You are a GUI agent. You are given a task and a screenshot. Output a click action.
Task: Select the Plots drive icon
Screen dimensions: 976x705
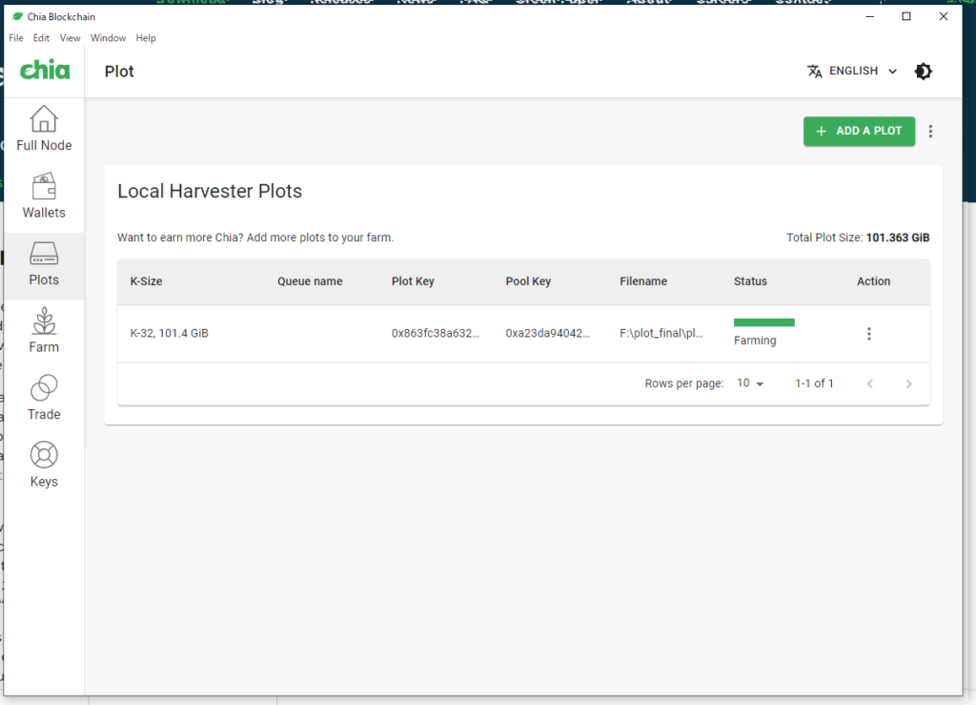pos(44,254)
